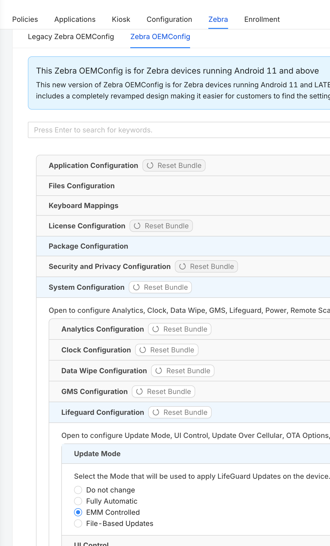Reset Bundle for Analytics Configuration
This screenshot has width=330, height=546.
180,329
